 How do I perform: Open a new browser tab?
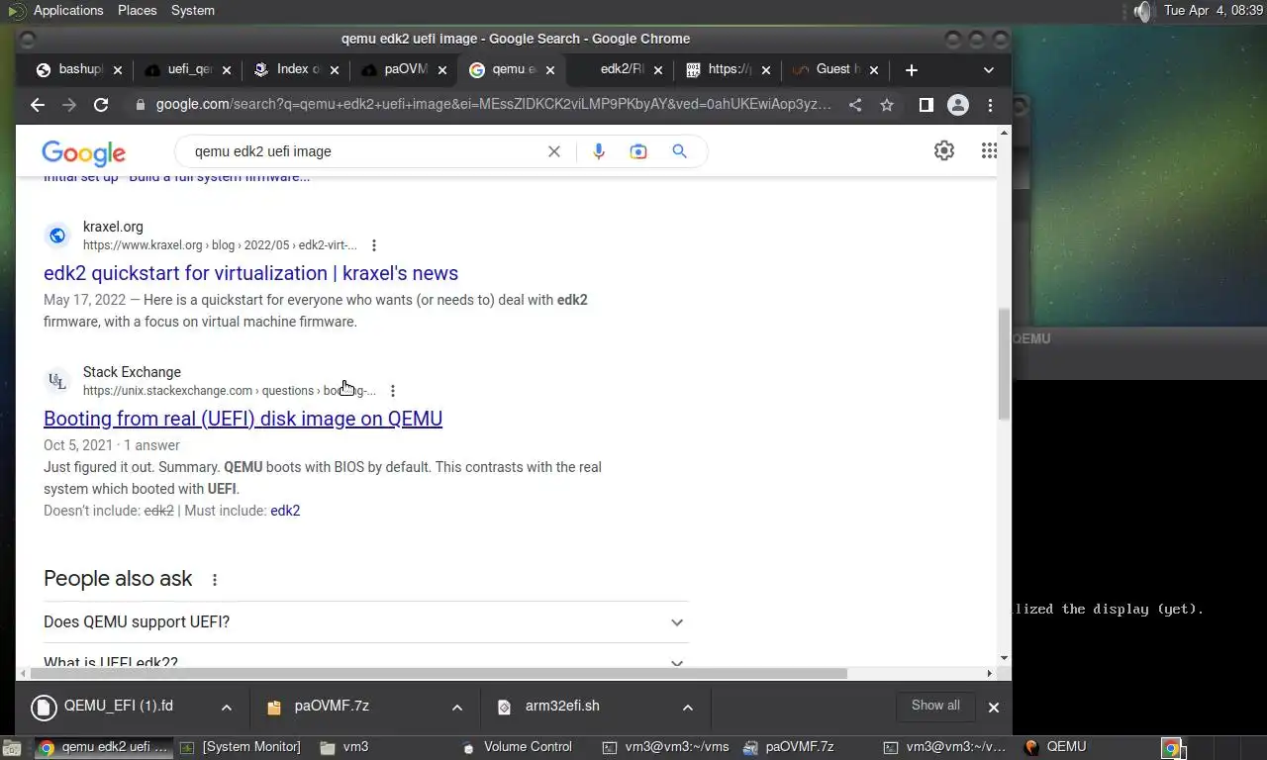pos(912,70)
